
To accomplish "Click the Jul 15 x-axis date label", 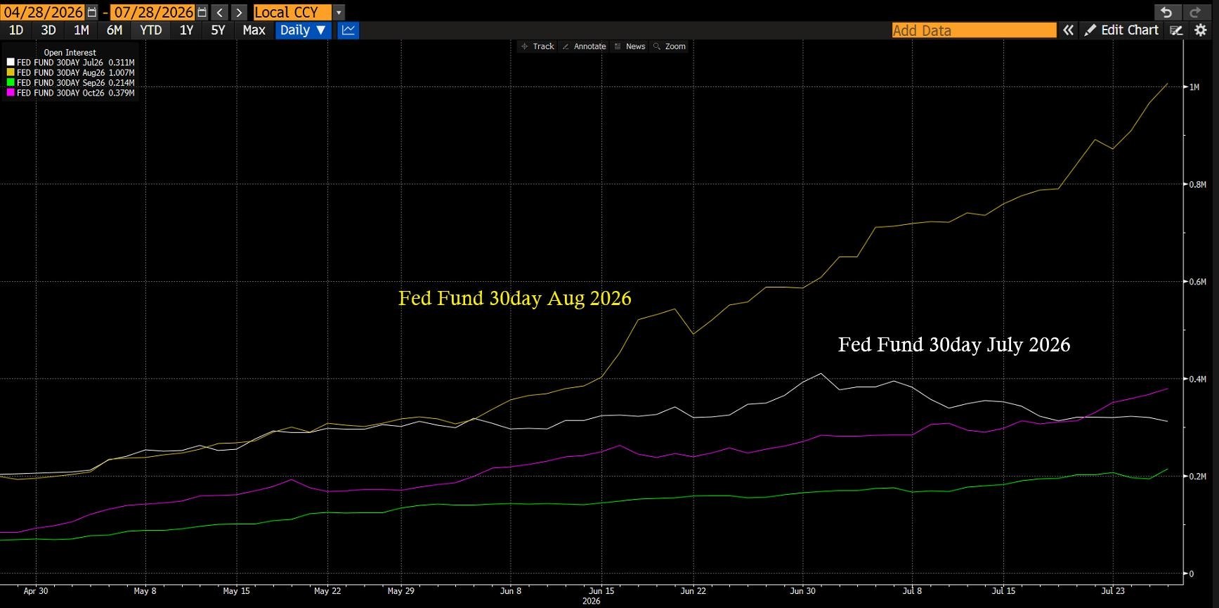I will pos(1003,591).
